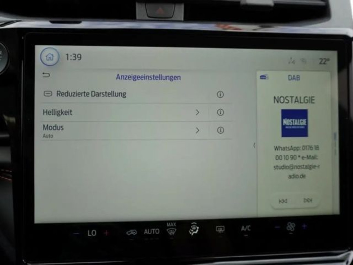Toggle the A/C button
Viewport: 353px width, 265px height.
pos(246,228)
